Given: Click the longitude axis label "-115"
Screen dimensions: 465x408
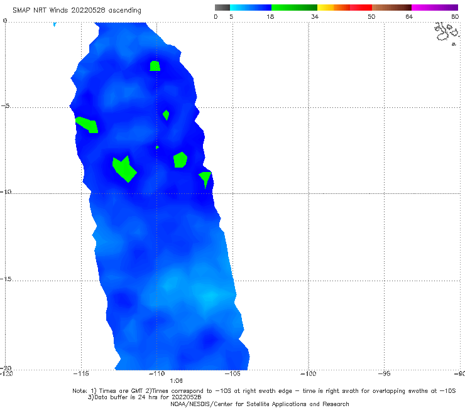Looking at the screenshot, I should tap(81, 373).
